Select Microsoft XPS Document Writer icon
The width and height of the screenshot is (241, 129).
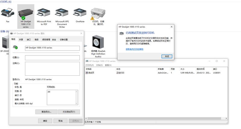[x=62, y=13]
